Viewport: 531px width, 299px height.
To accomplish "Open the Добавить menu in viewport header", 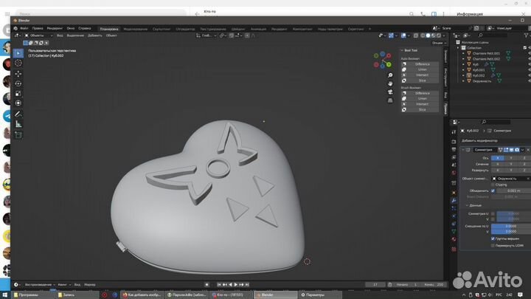I will (95, 35).
